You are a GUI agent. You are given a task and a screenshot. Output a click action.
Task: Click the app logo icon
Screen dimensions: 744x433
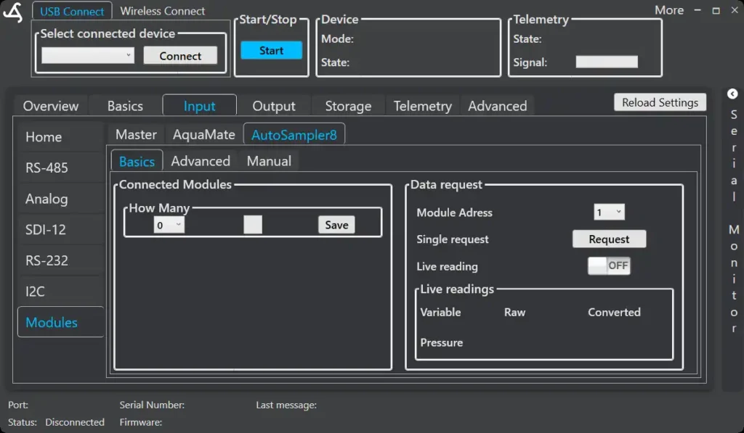click(x=13, y=12)
